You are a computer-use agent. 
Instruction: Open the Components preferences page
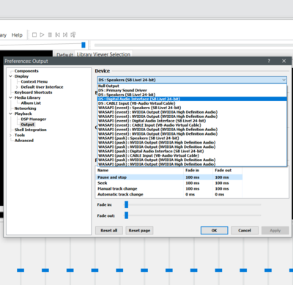point(26,71)
